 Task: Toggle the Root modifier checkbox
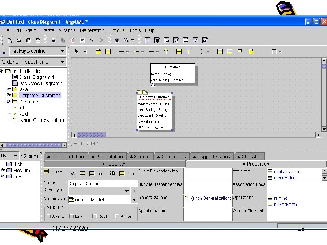(94, 216)
